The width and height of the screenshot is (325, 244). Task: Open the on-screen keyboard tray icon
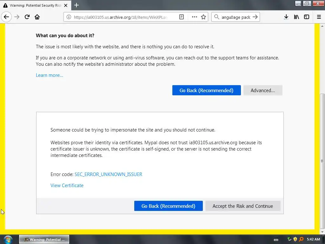pyautogui.click(x=276, y=240)
